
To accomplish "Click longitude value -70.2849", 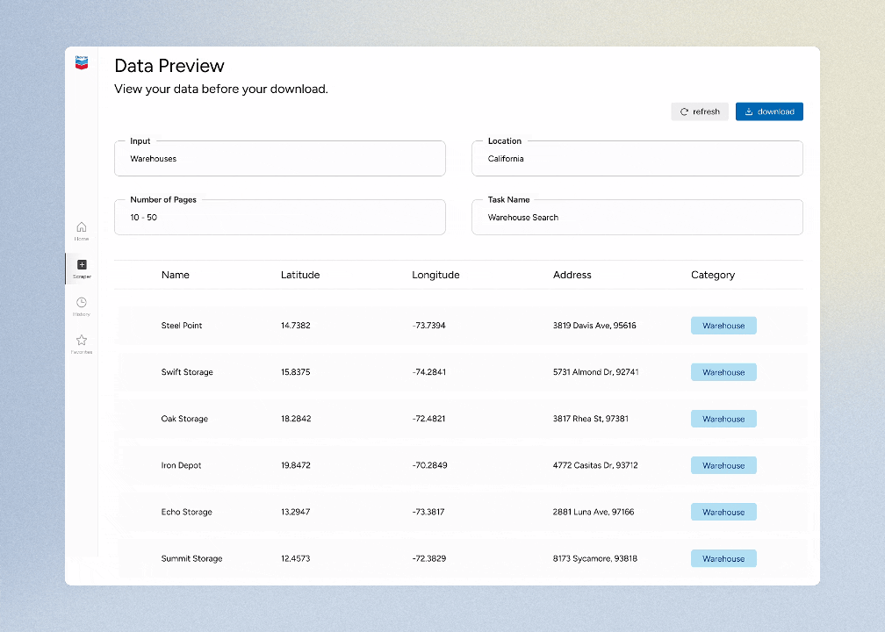I will (429, 465).
